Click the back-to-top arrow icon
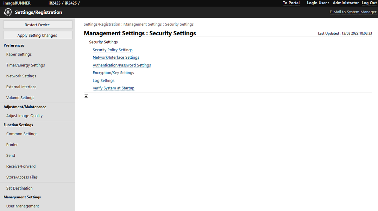 tap(86, 96)
